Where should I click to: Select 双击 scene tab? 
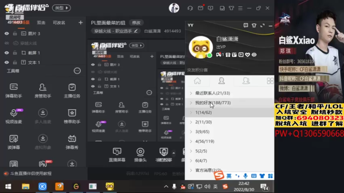(41, 23)
